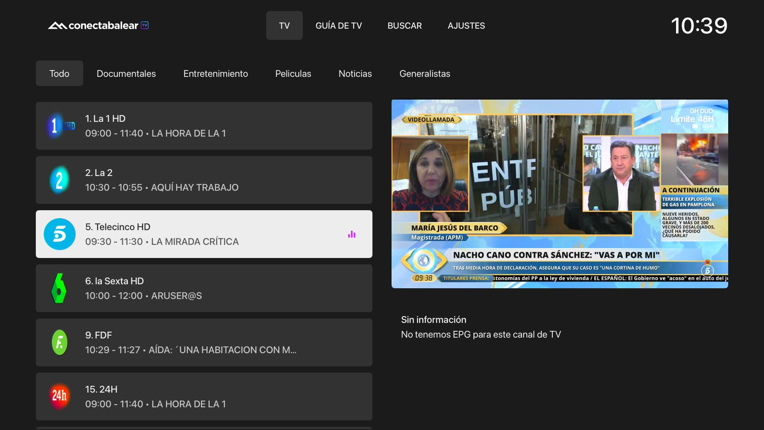The height and width of the screenshot is (430, 764).
Task: Select the La 2 channel logo
Action: coord(60,180)
